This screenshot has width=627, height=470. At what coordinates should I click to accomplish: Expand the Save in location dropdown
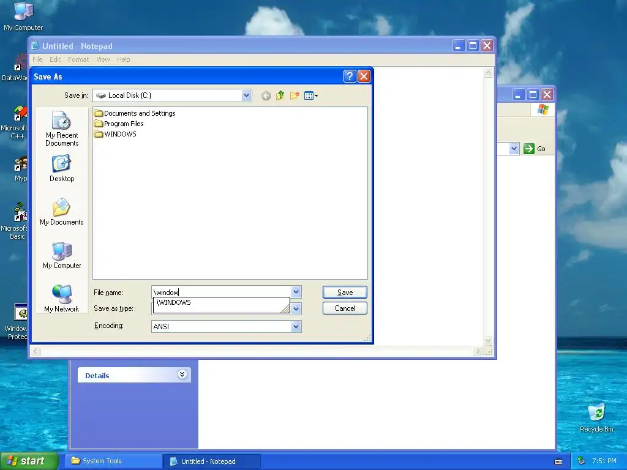click(246, 95)
